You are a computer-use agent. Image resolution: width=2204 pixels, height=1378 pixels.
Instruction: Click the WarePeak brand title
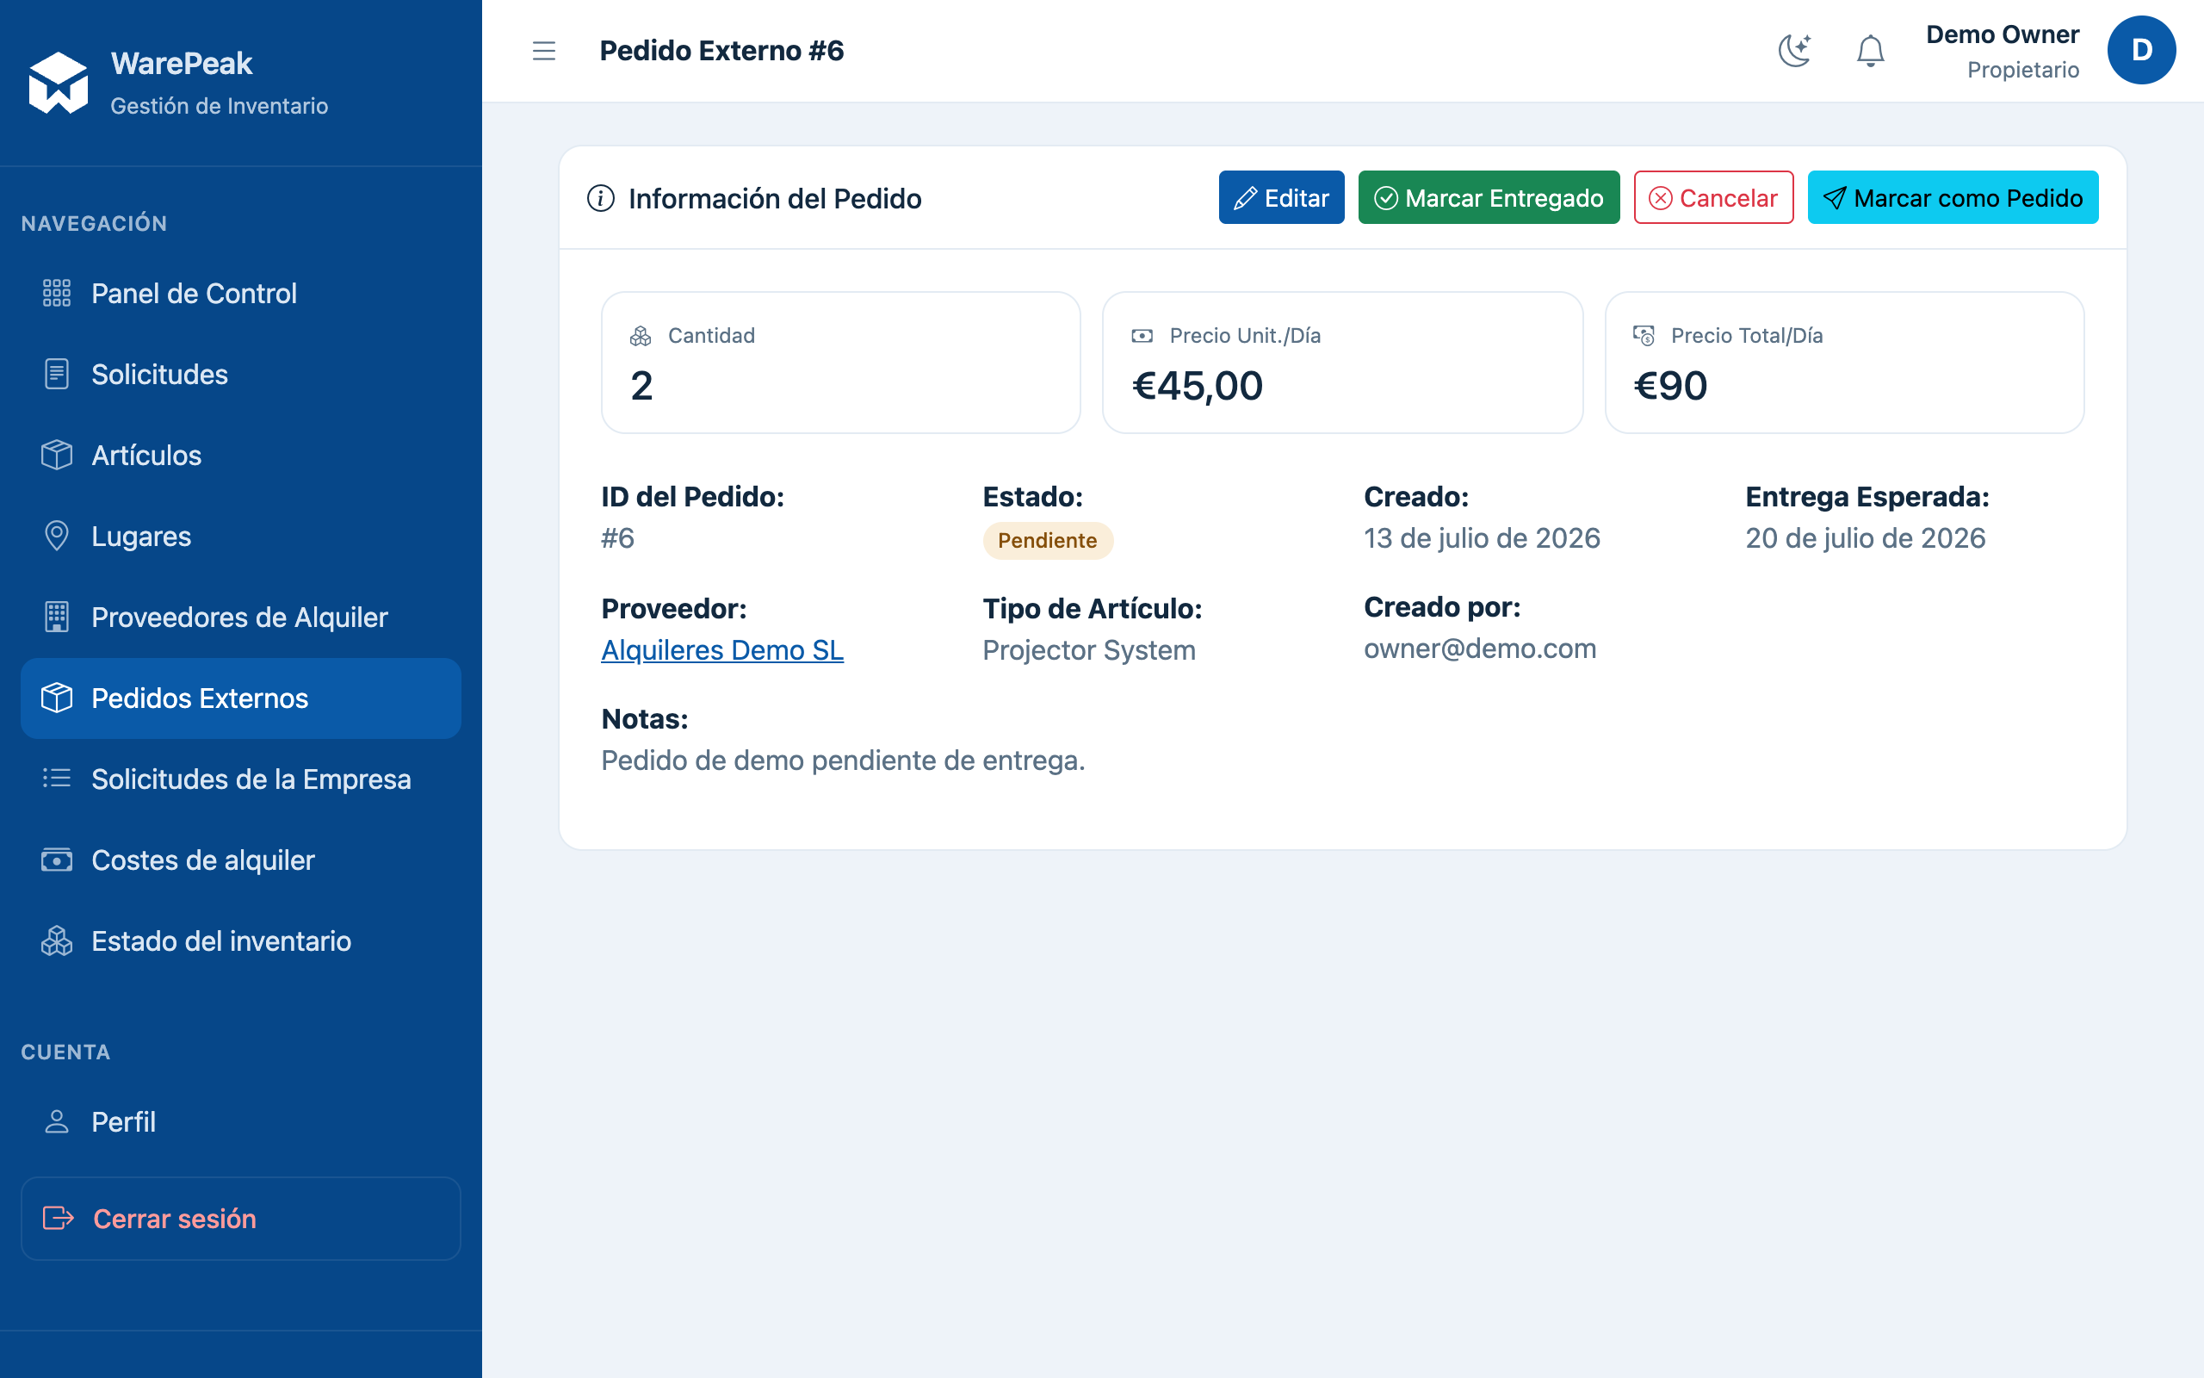coord(182,63)
